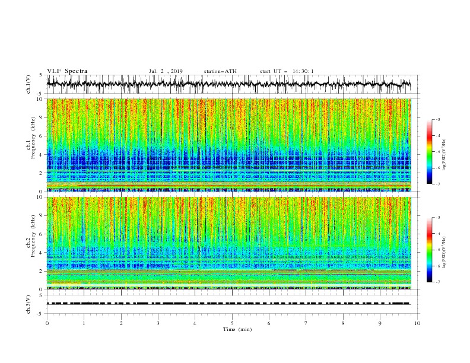The height and width of the screenshot is (363, 470).
Task: Click the "-7" tick on ch.2 color bar
Action: pos(437,282)
